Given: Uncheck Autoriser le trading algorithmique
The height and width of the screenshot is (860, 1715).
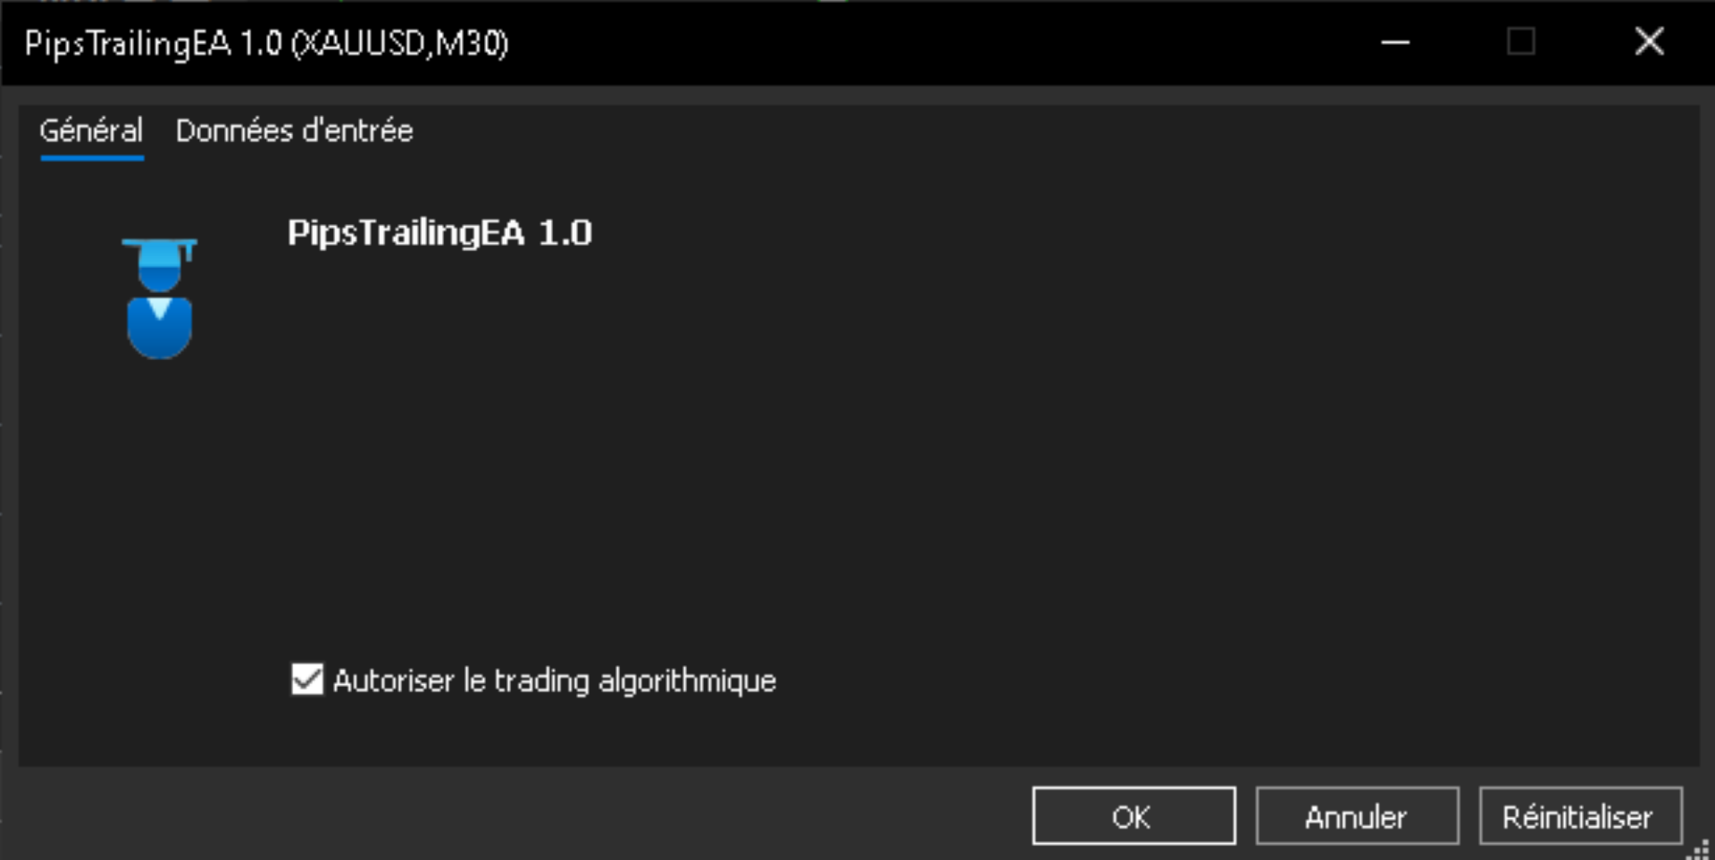Looking at the screenshot, I should pos(307,680).
